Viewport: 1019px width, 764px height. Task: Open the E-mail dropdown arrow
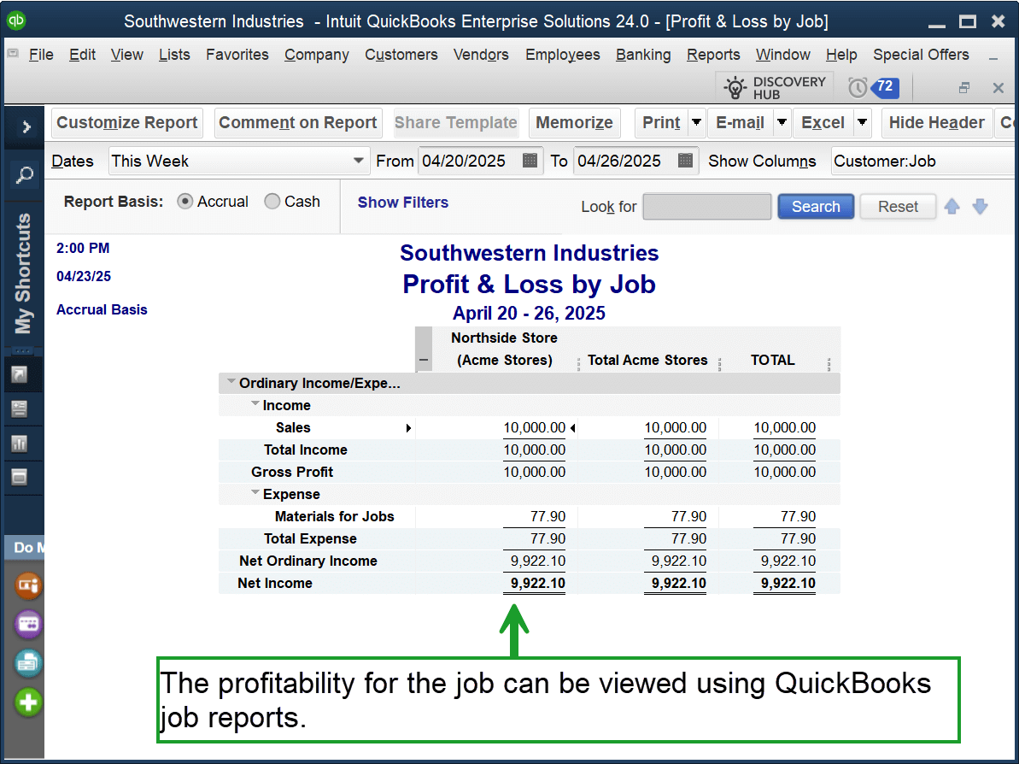point(782,122)
